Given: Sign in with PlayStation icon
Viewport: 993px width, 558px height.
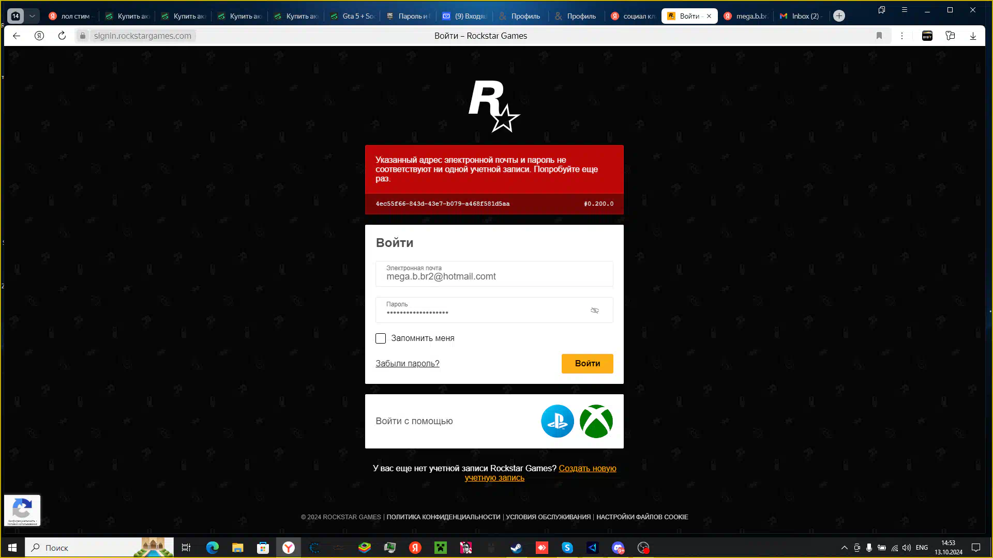Looking at the screenshot, I should click(557, 421).
